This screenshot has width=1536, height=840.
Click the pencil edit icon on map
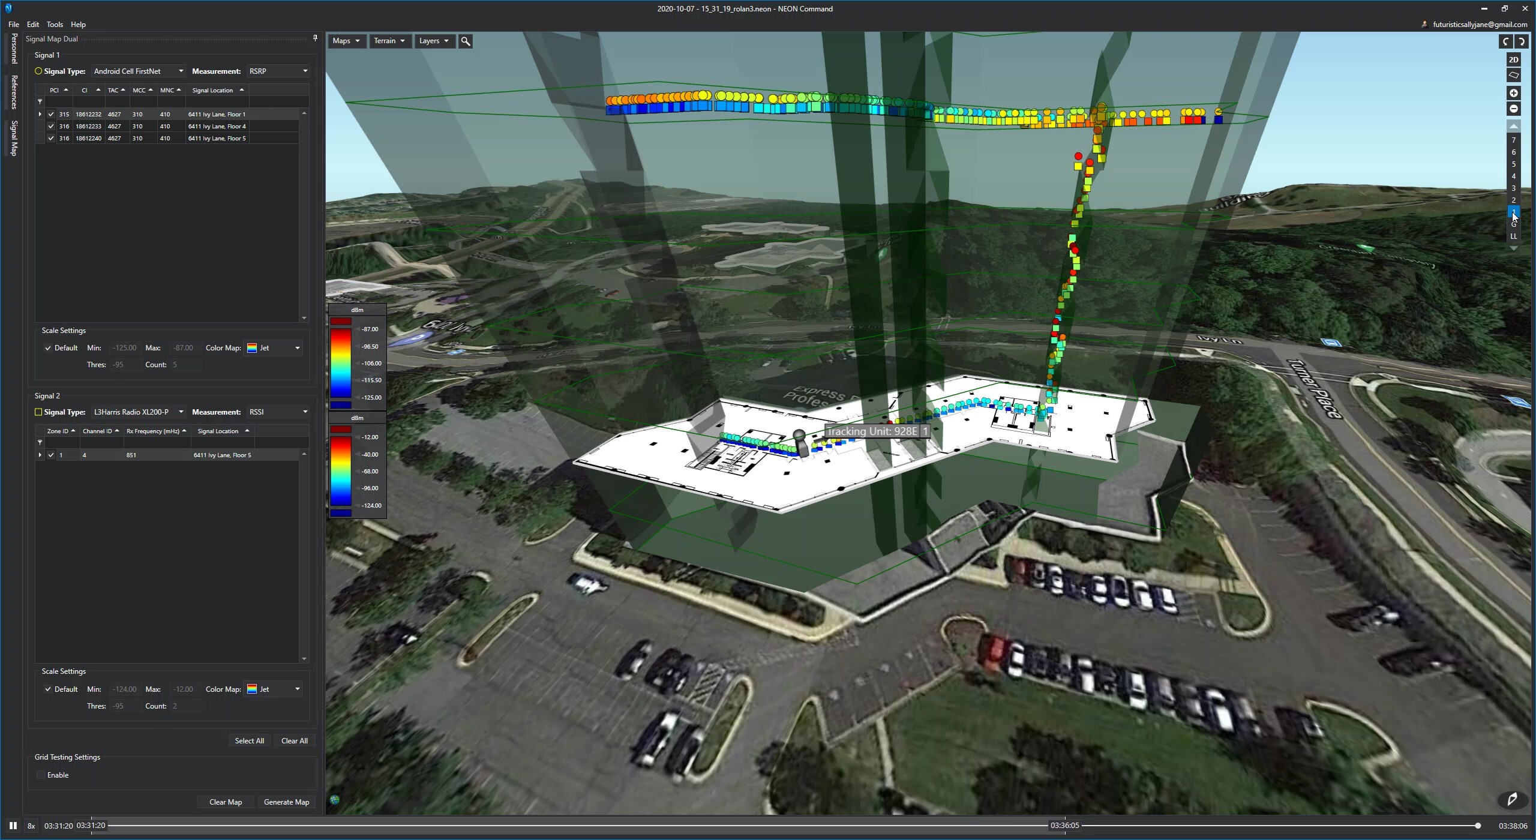click(1512, 799)
